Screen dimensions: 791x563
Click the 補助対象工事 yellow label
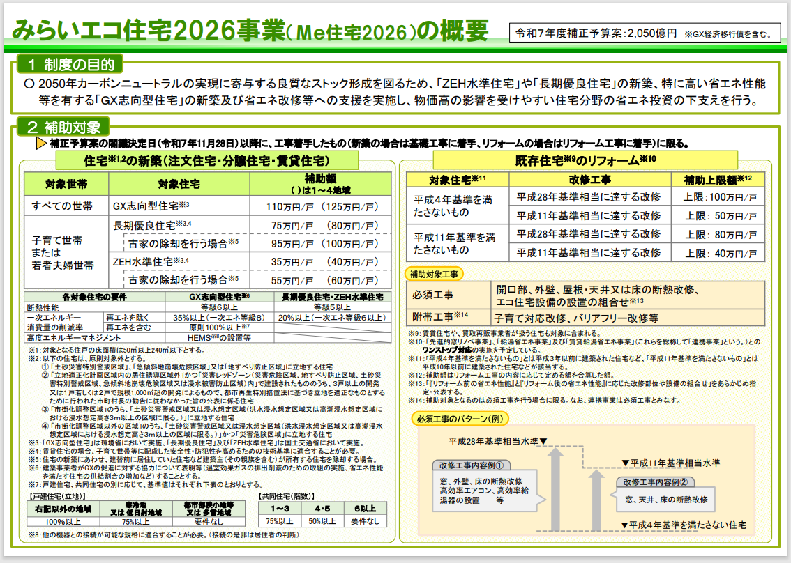437,274
